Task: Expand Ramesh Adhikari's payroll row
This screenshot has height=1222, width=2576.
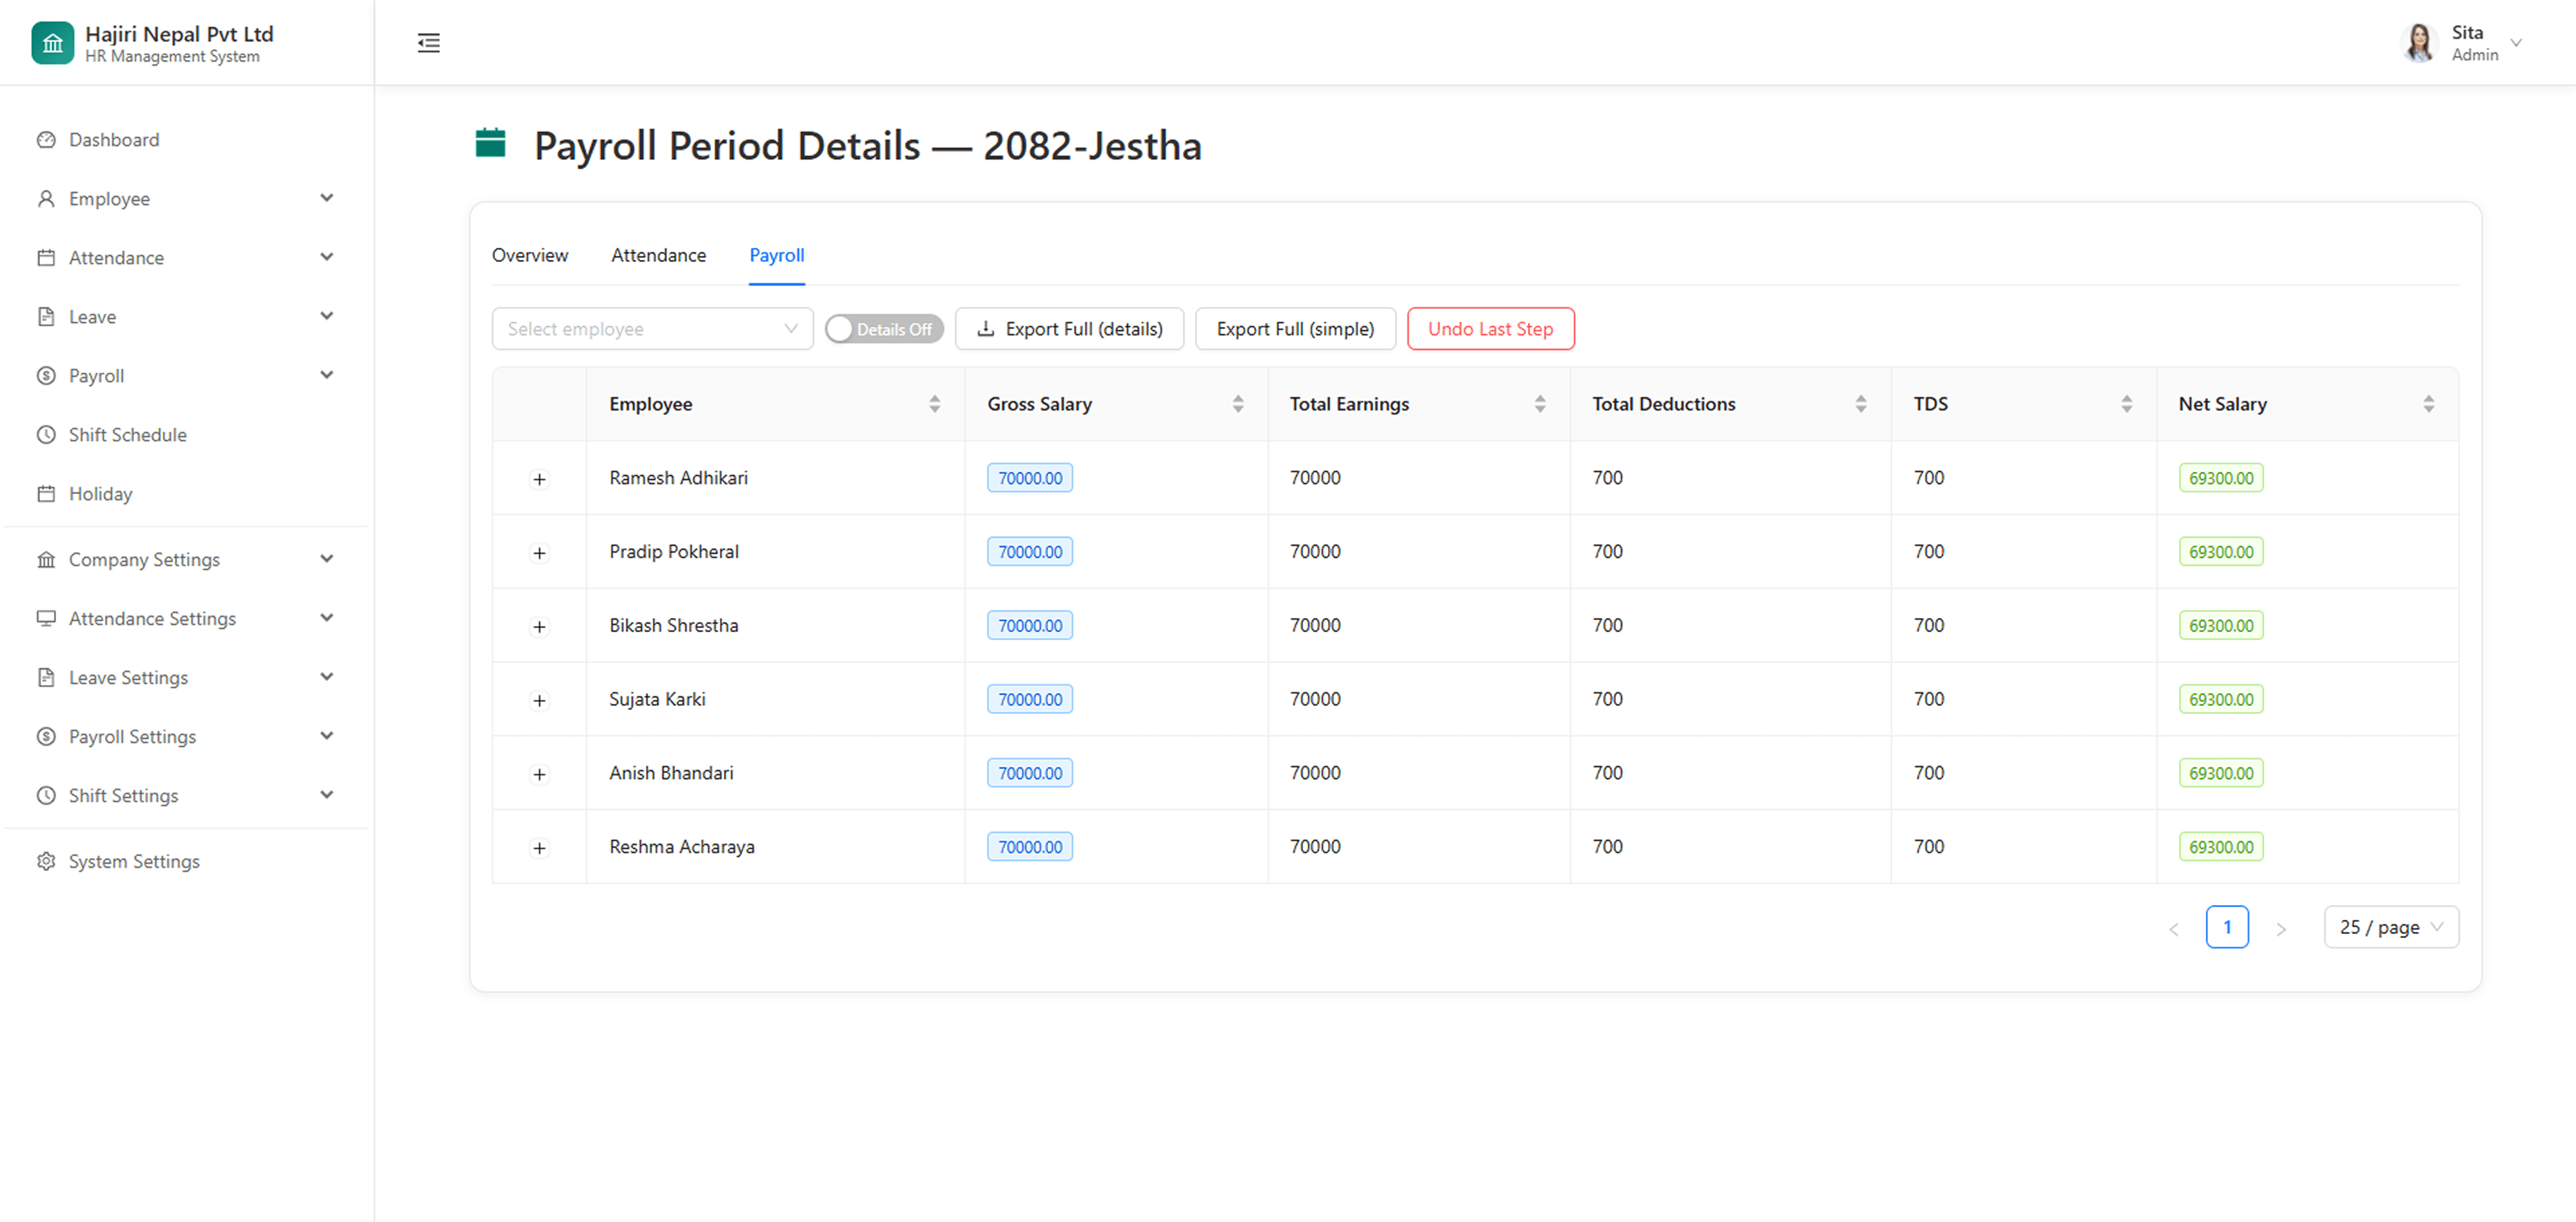Action: (539, 480)
